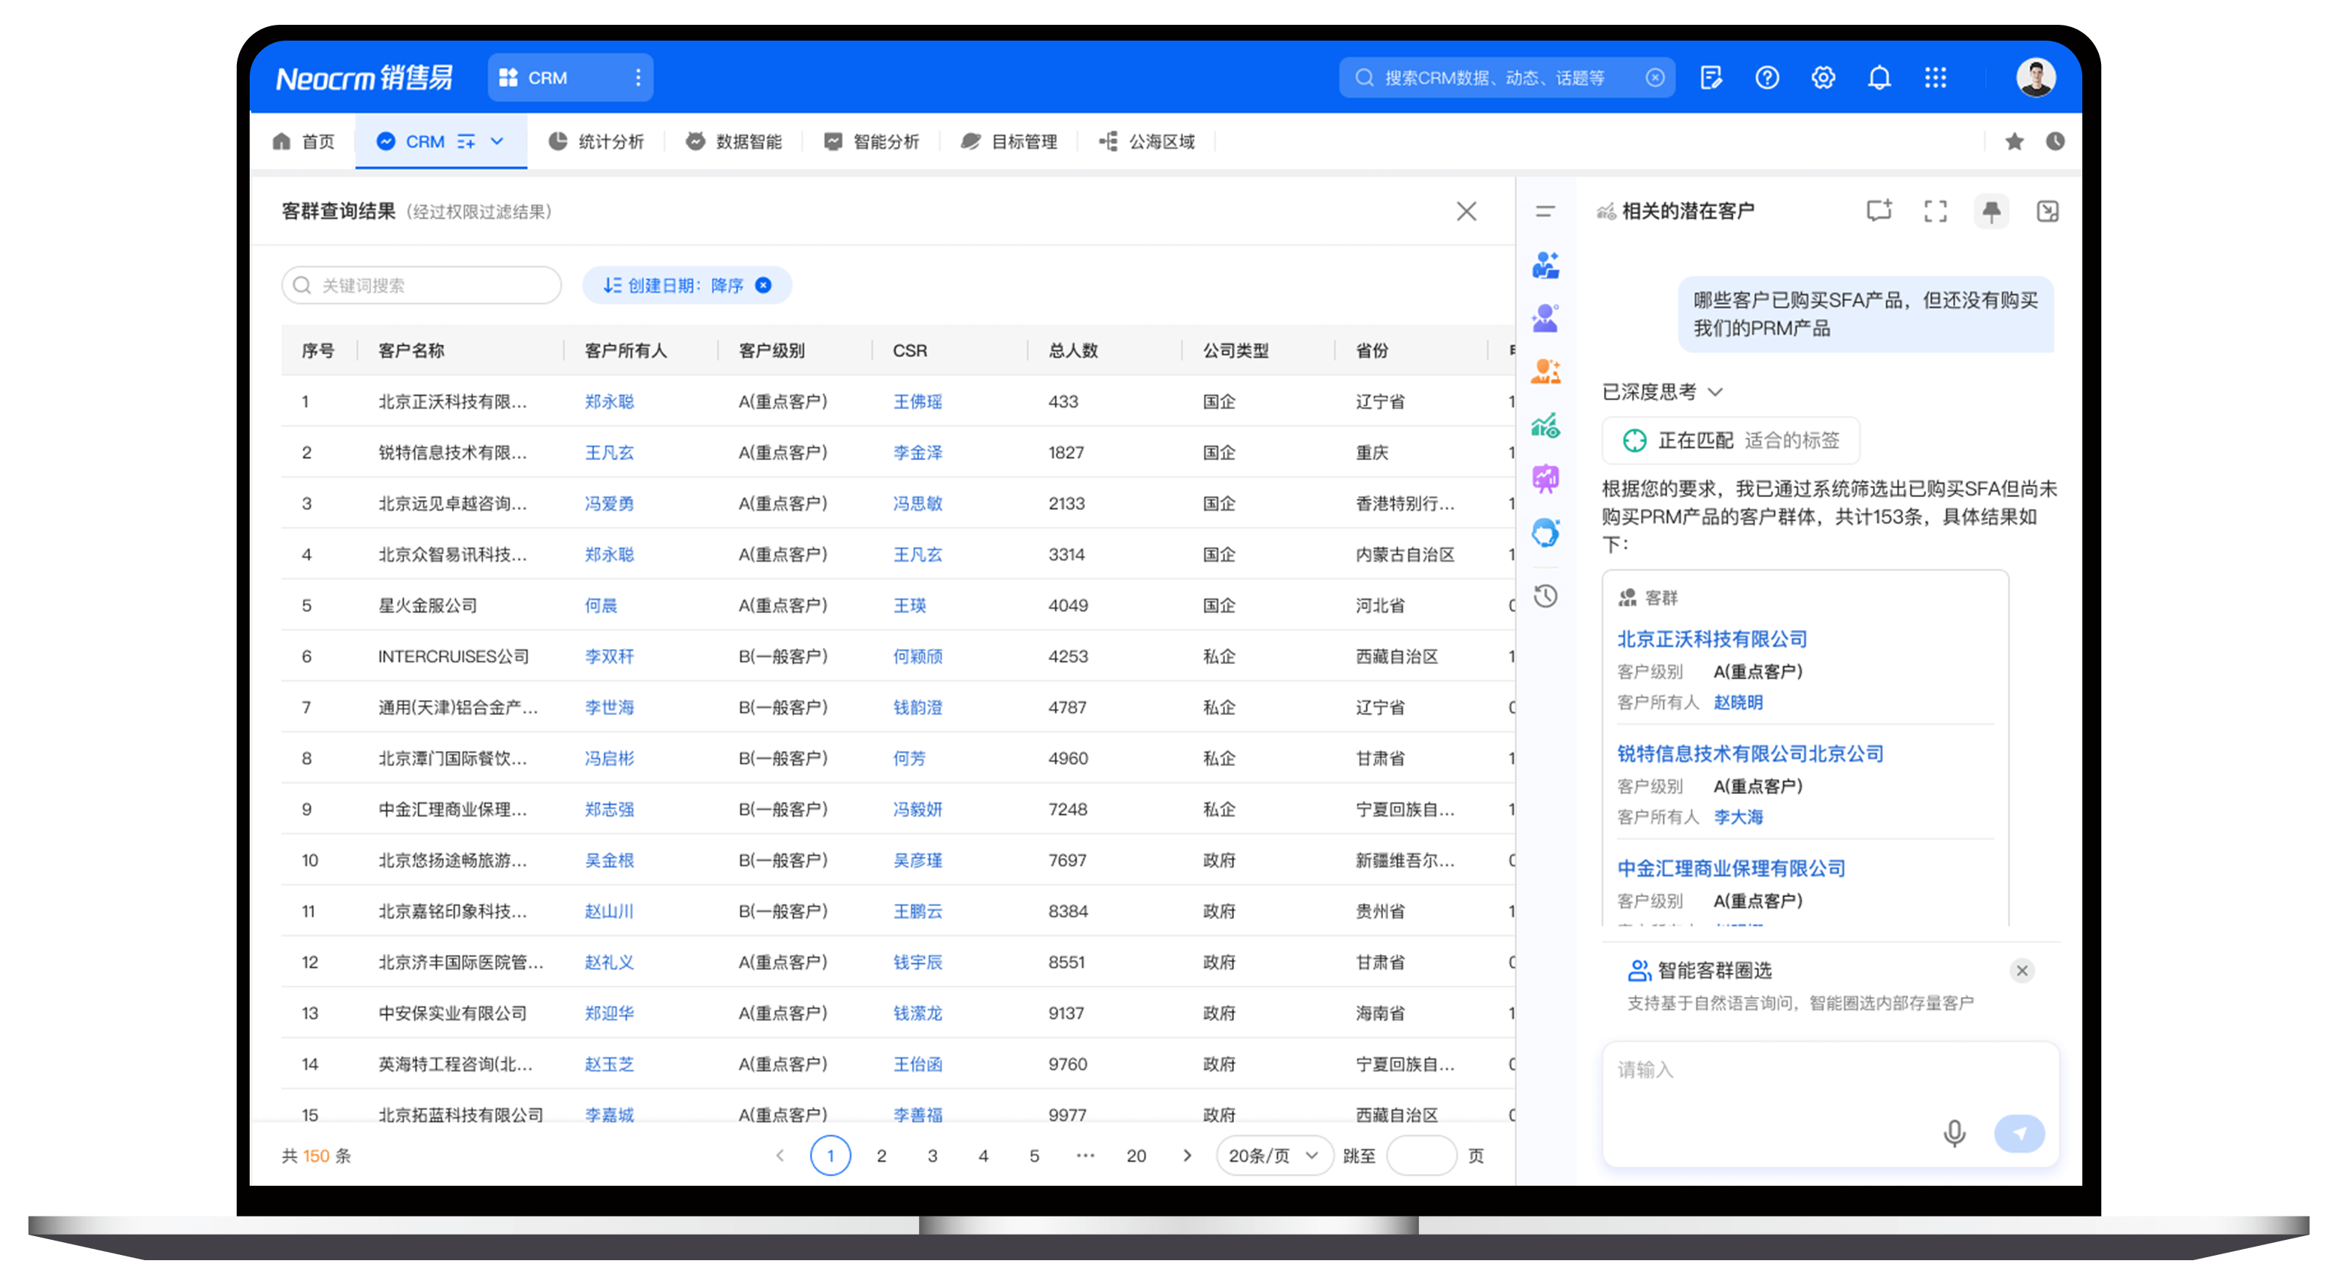This screenshot has width=2338, height=1285.
Task: Switch to the 数据智能 tab
Action: (733, 141)
